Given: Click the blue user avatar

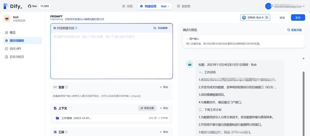Looking at the screenshot, I should [x=268, y=6].
